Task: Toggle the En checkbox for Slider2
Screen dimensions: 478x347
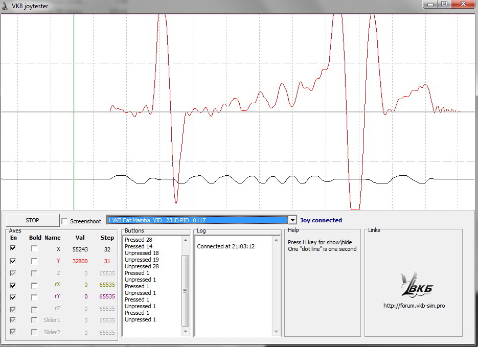Action: pos(13,332)
